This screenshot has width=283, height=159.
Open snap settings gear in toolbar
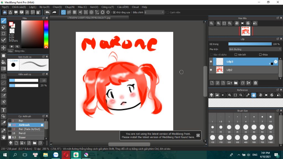108,12
